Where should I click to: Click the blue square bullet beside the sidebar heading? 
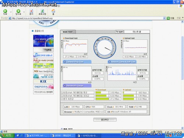(x=33, y=31)
